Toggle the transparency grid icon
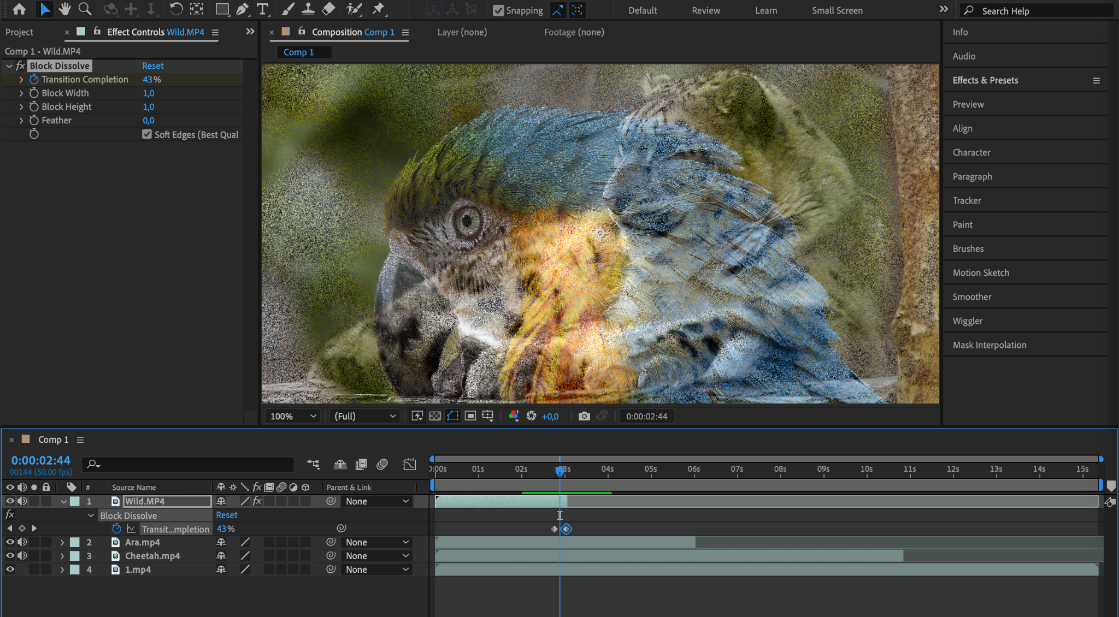The width and height of the screenshot is (1119, 617). click(435, 416)
